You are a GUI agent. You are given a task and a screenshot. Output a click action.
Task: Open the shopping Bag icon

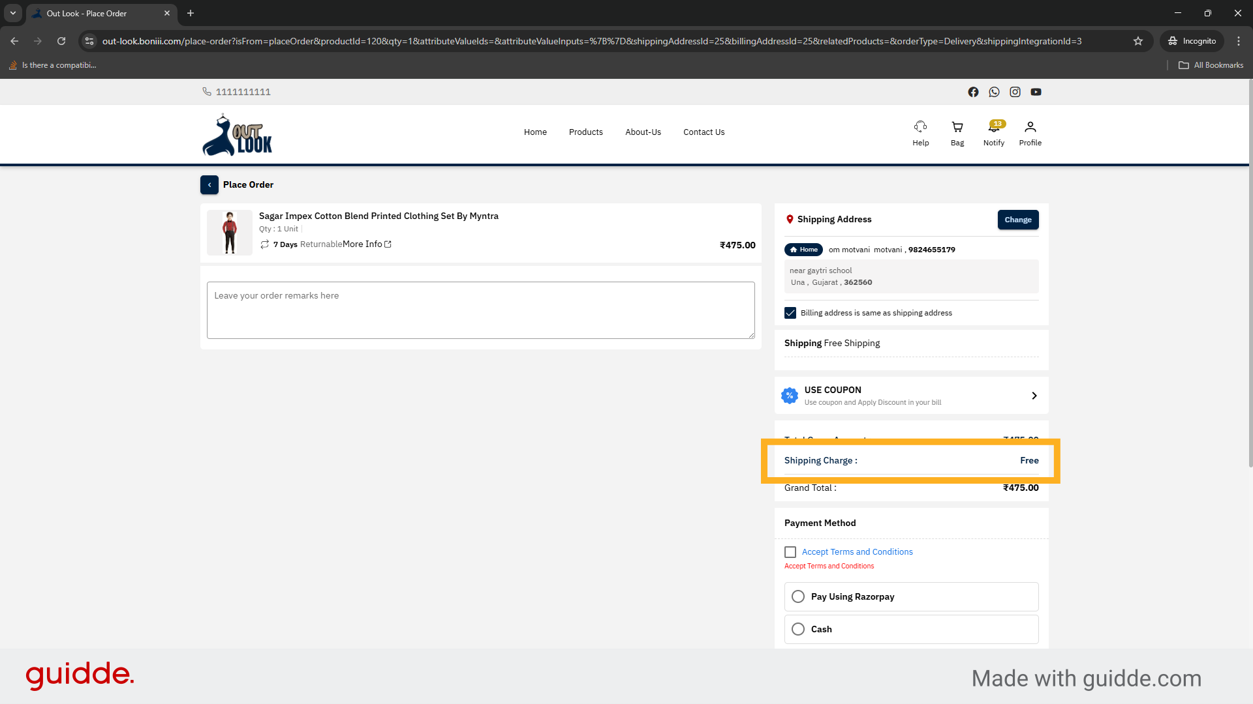(x=957, y=127)
